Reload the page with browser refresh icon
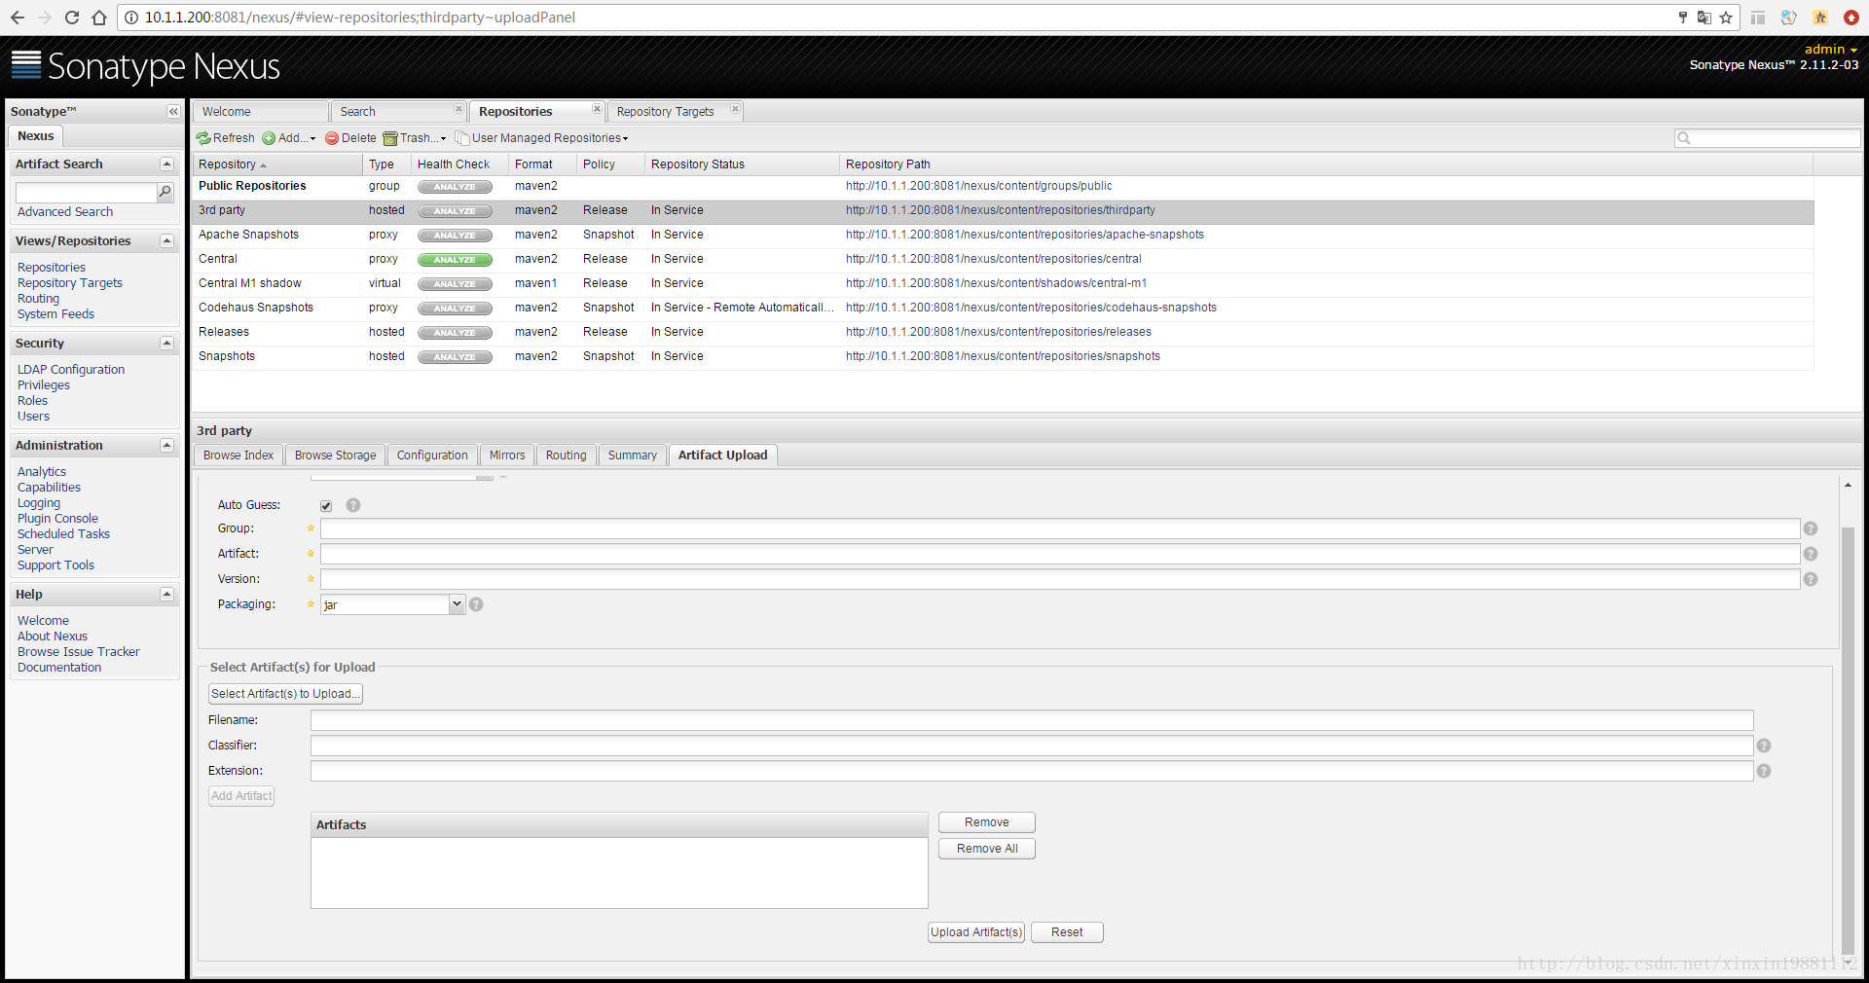The image size is (1869, 983). (x=71, y=18)
